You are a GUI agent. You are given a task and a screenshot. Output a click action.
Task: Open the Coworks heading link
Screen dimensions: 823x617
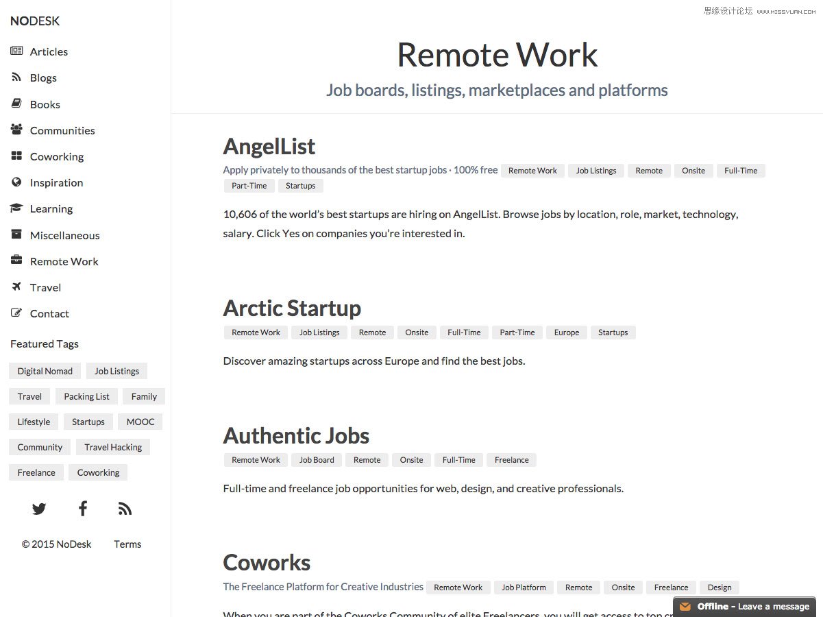click(267, 562)
